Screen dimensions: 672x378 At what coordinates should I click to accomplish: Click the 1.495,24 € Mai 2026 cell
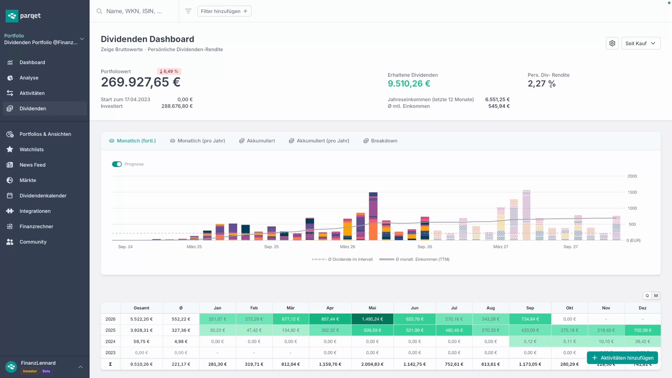(373, 319)
